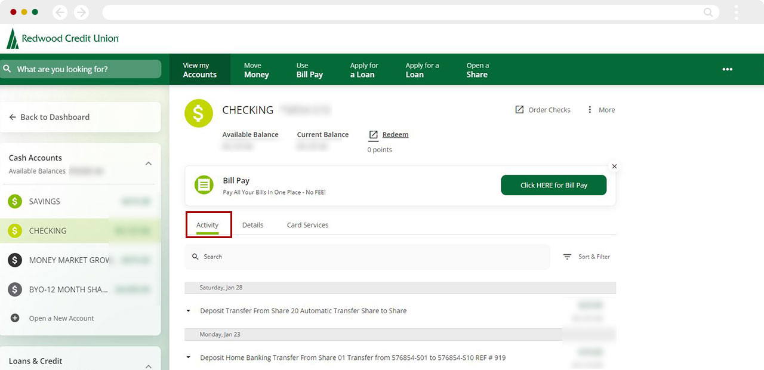Click the SAVINGS dollar icon

tap(15, 201)
